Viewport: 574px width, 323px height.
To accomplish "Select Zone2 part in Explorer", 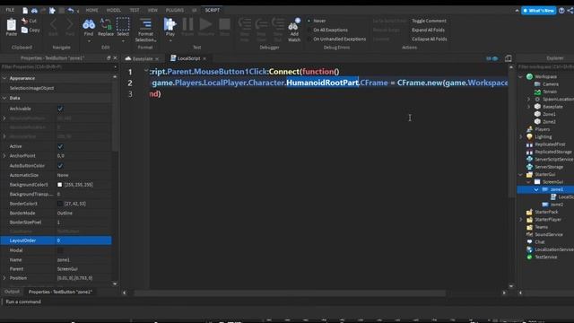I will tap(549, 122).
